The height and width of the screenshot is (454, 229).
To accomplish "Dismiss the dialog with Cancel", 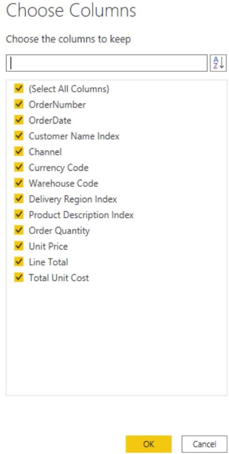I will pos(205,444).
